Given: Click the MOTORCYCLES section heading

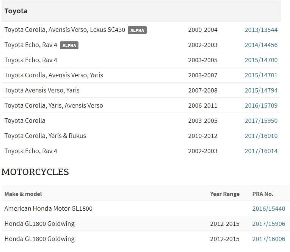Looking at the screenshot, I should point(35,172).
